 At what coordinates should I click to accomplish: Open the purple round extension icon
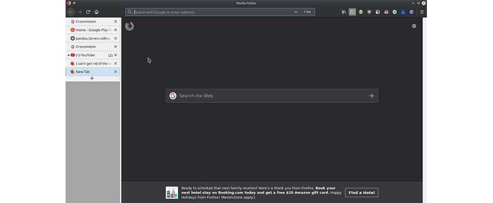point(412,12)
